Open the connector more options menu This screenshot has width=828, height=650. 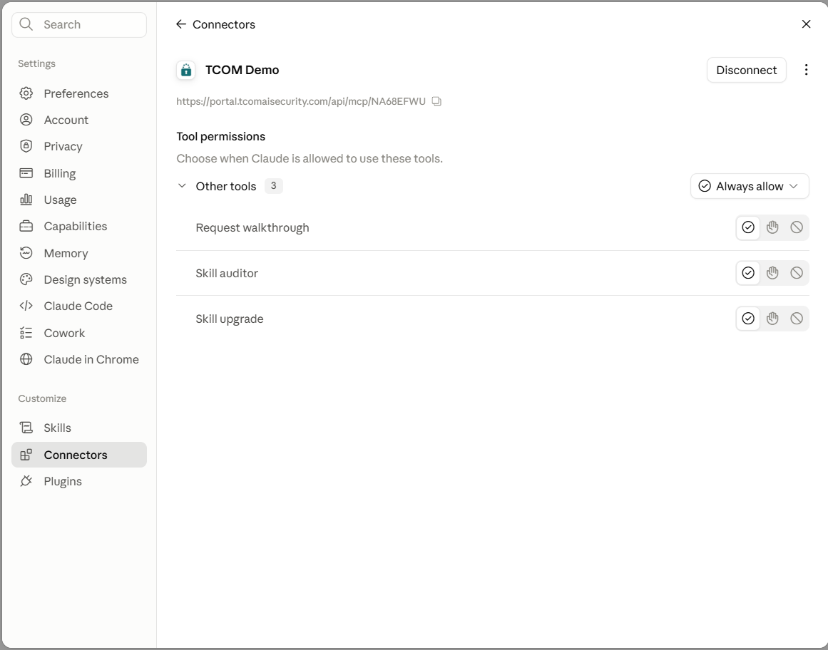(x=806, y=70)
